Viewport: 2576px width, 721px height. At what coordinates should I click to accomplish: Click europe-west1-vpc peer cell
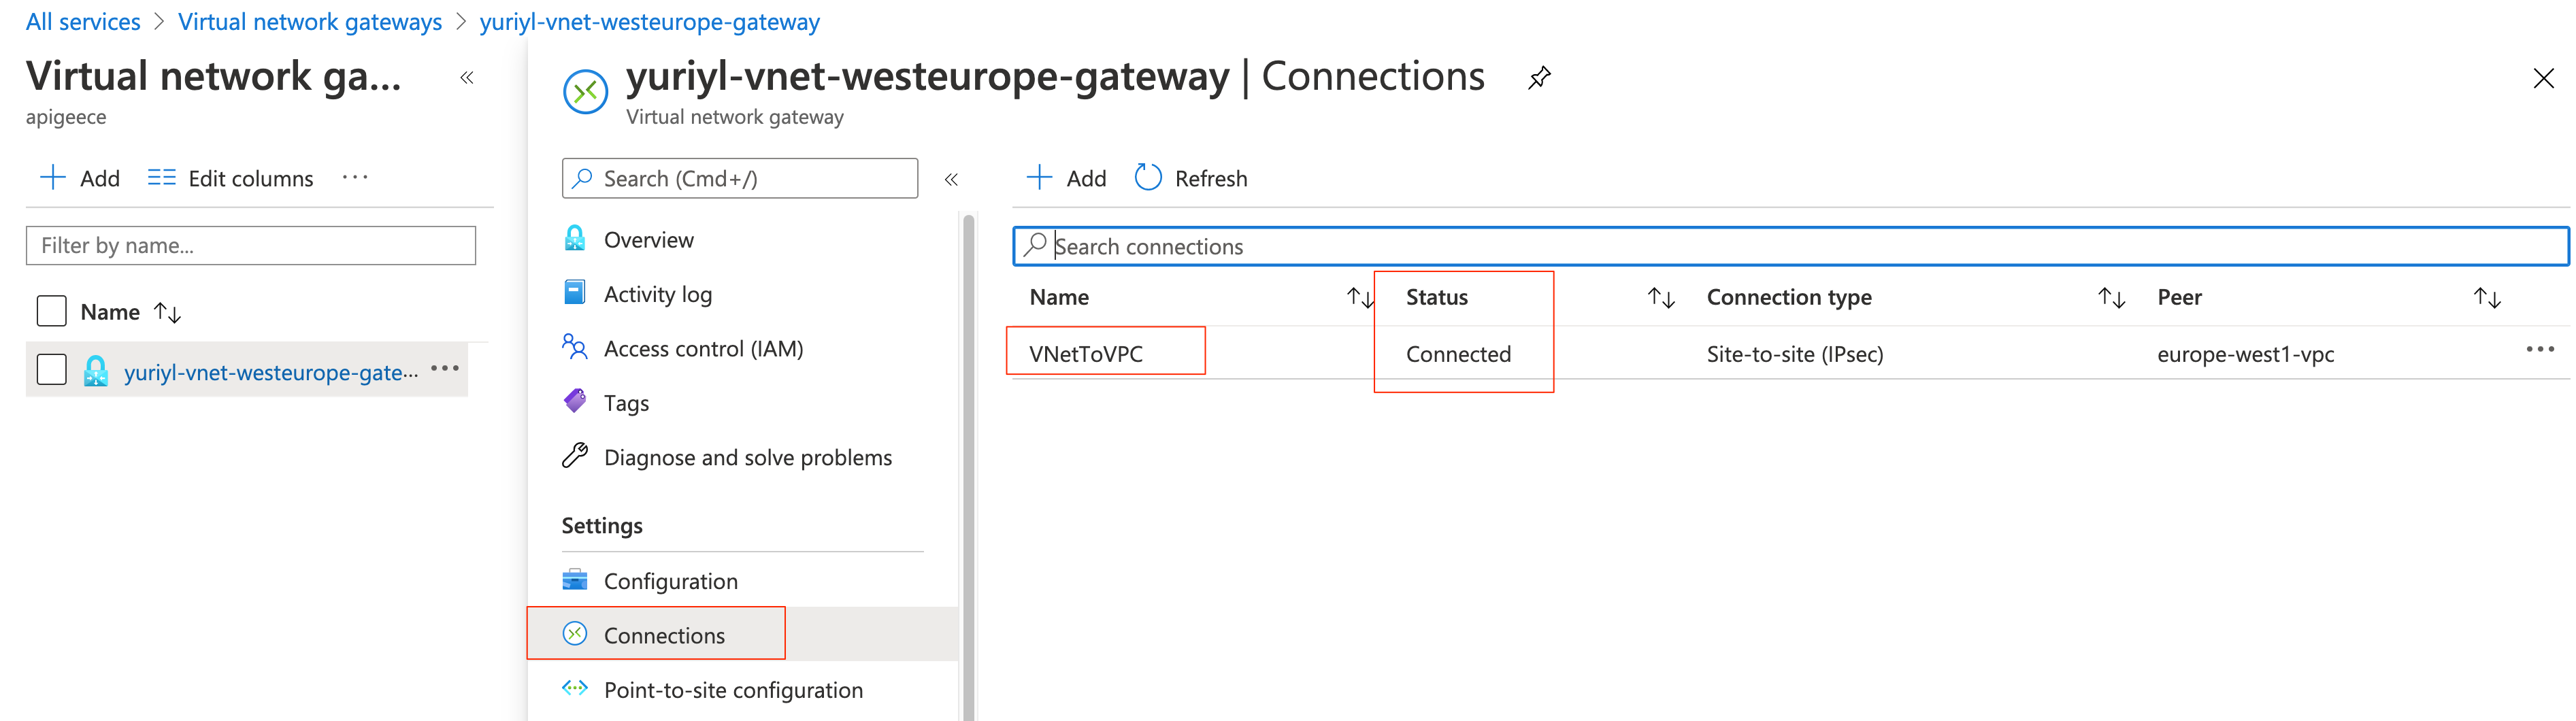tap(2246, 354)
